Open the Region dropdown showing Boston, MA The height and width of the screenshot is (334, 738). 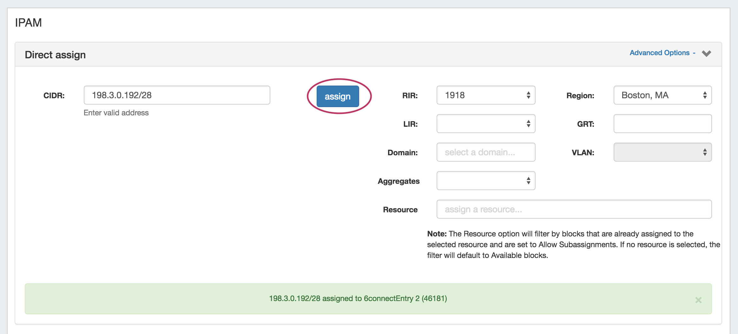[x=662, y=95]
